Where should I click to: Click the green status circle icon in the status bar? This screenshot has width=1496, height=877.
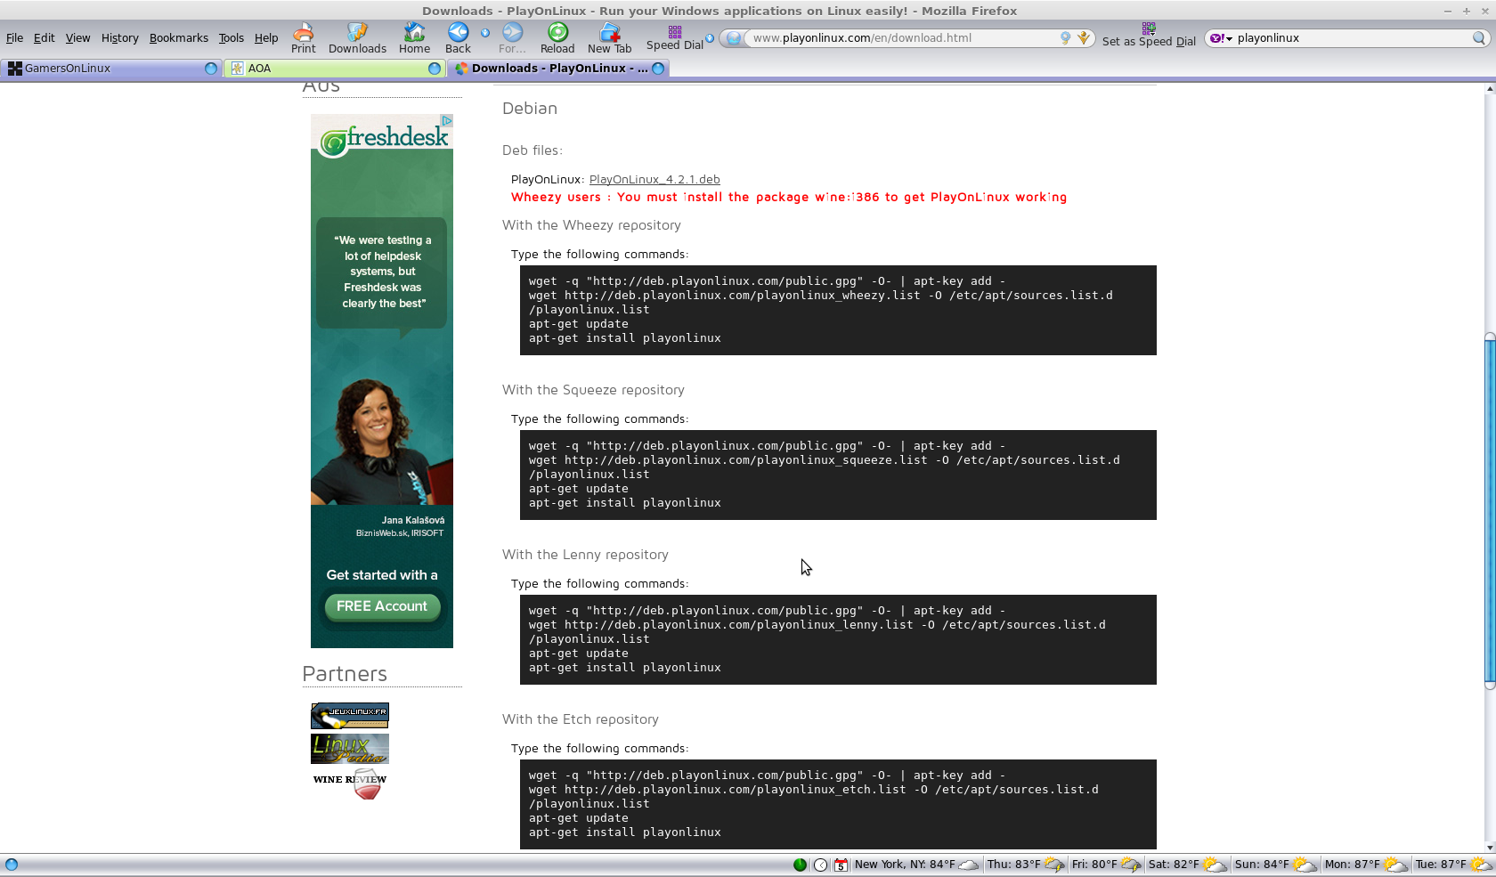coord(800,865)
